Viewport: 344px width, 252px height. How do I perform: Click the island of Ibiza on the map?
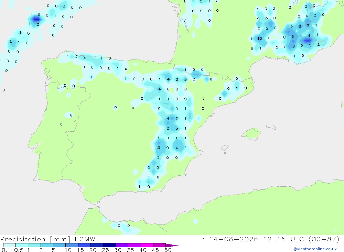click(225, 147)
